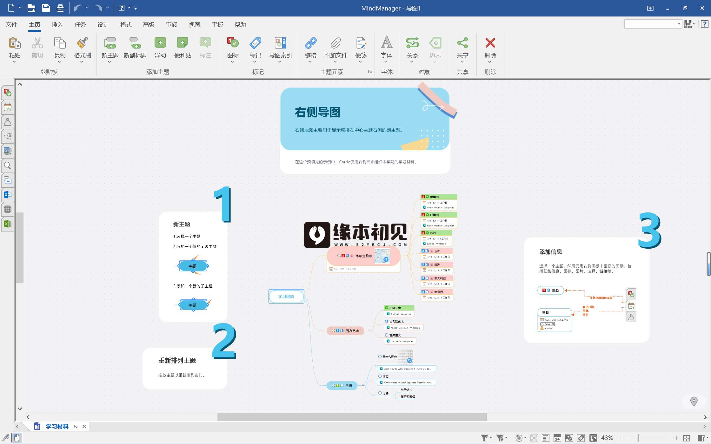Open the Resources person sidebar panel
Image resolution: width=711 pixels, height=444 pixels.
click(8, 122)
